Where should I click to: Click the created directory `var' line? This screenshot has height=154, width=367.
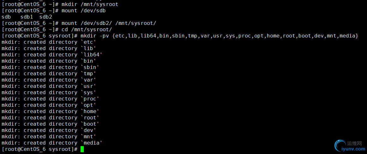coord(49,80)
